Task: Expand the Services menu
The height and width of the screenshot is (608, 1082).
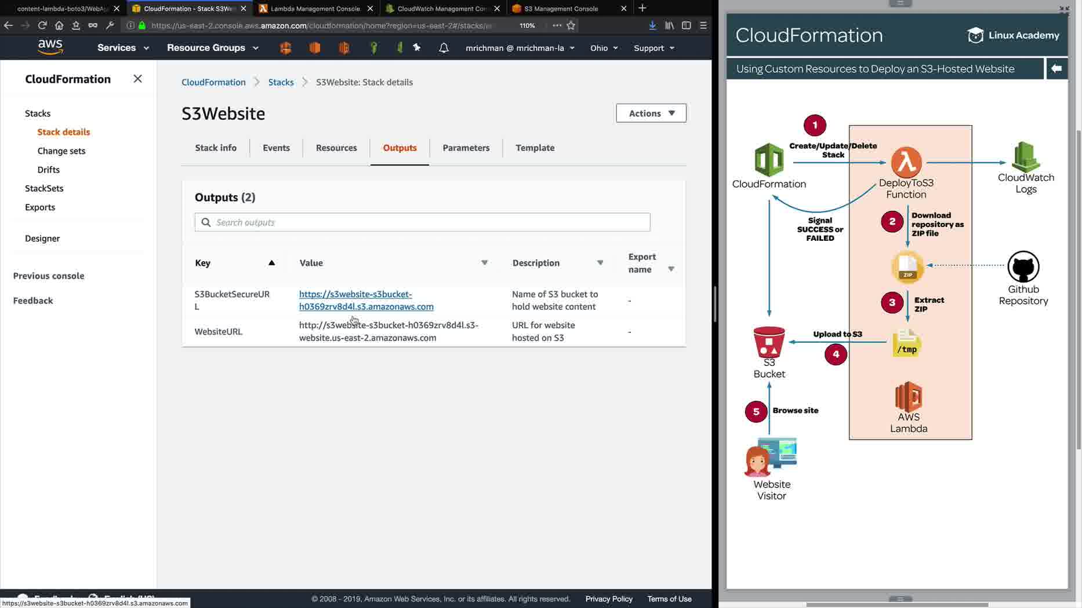Action: 123,47
